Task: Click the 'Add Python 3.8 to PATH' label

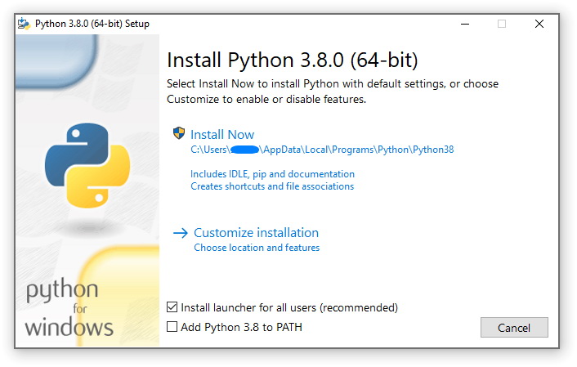Action: pos(242,327)
